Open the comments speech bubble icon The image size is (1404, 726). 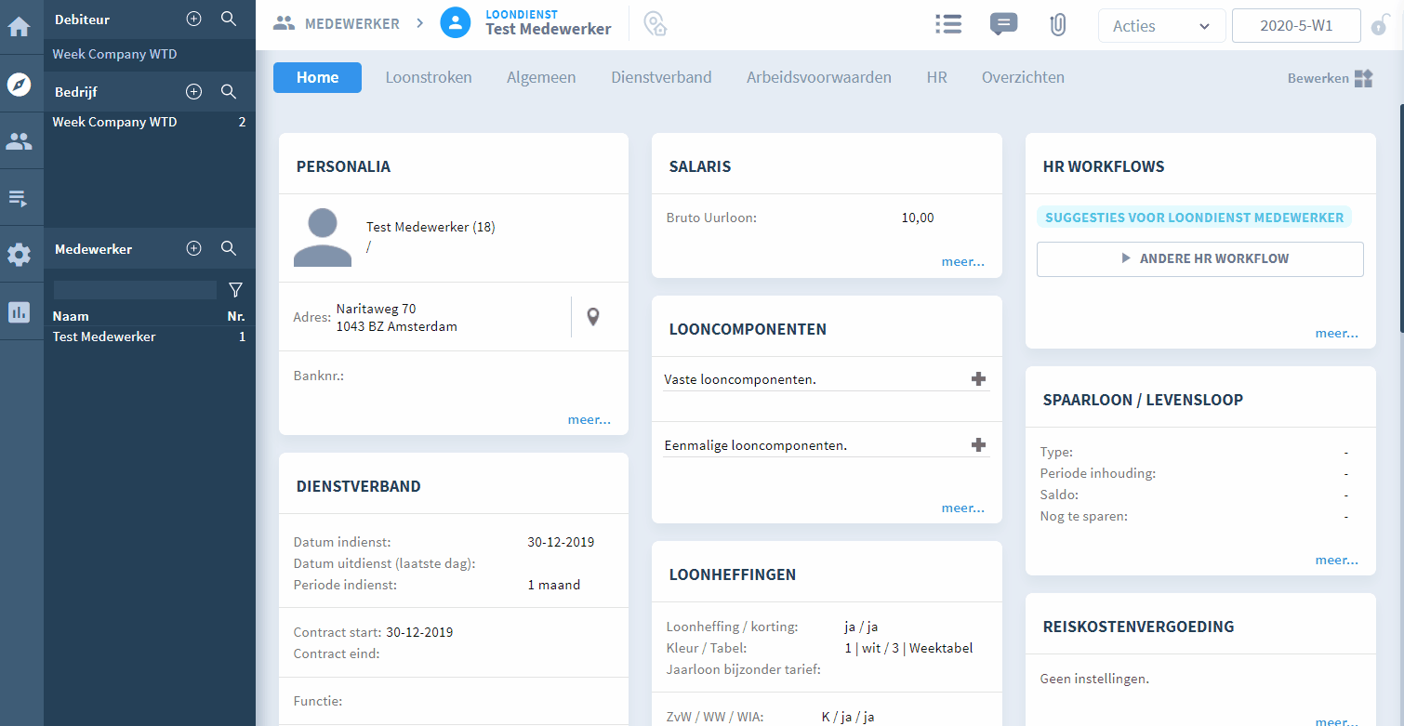click(x=1003, y=24)
